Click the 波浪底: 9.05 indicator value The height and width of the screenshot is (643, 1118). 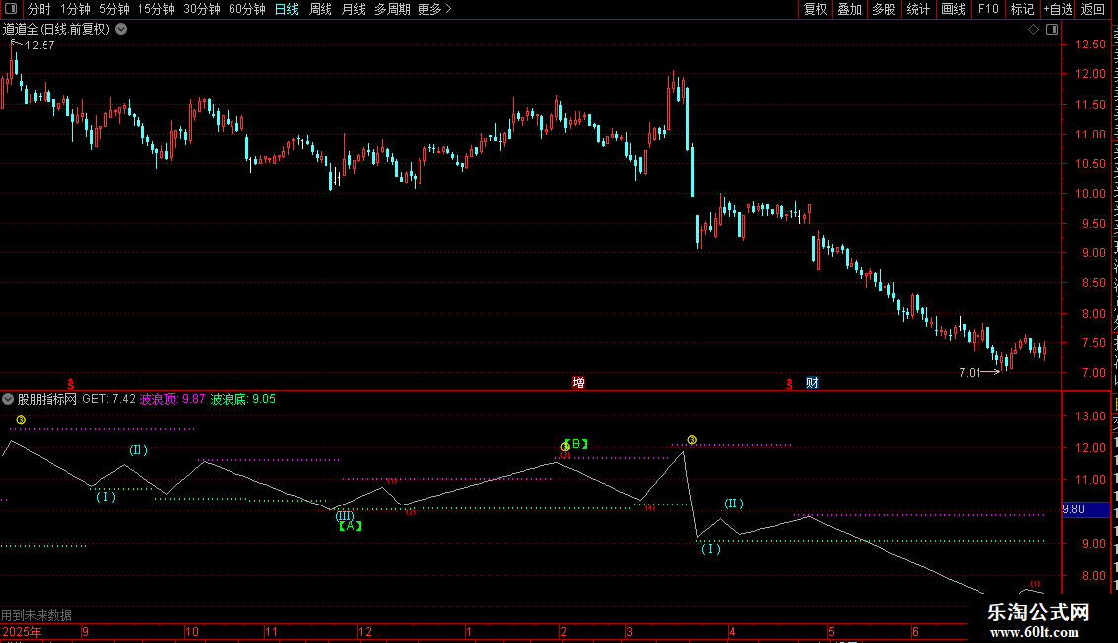(243, 400)
